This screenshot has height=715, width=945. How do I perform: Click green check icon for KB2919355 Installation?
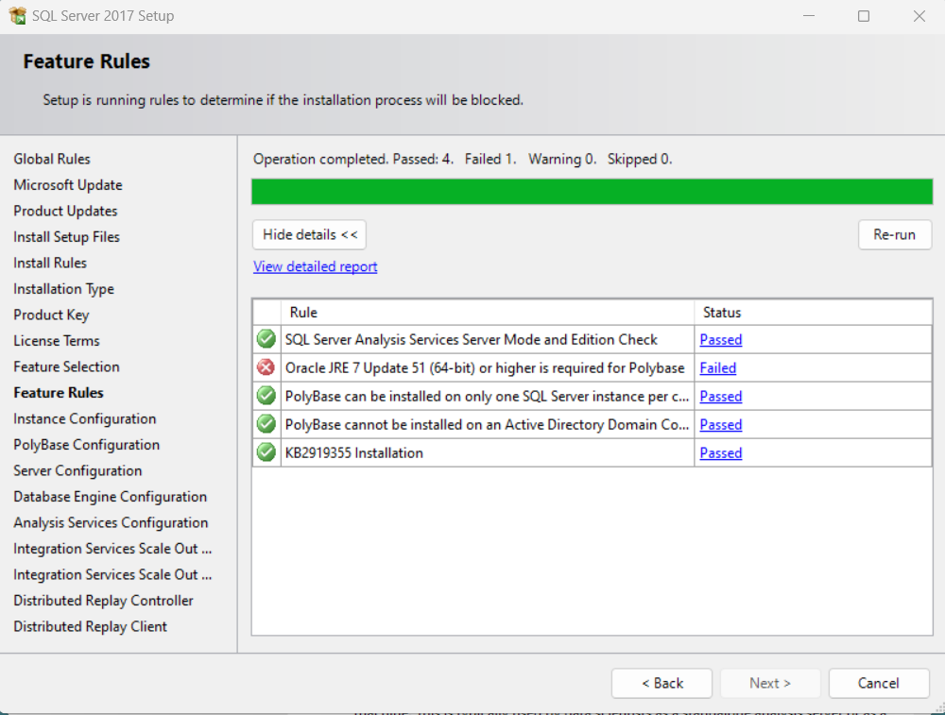pyautogui.click(x=266, y=452)
